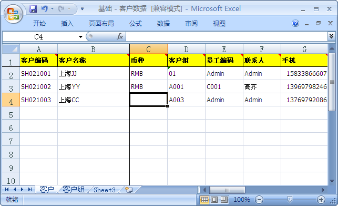338x206 pixels.
Task: Open the 插入 ribbon tab
Action: point(67,23)
